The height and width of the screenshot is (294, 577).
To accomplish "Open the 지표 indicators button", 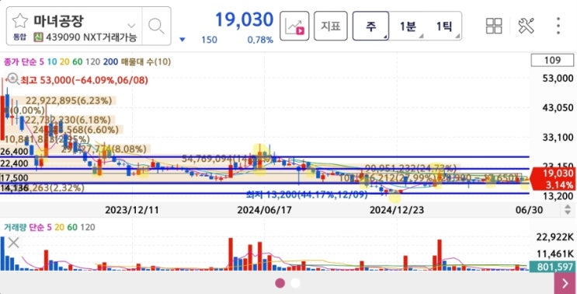I will click(x=331, y=26).
